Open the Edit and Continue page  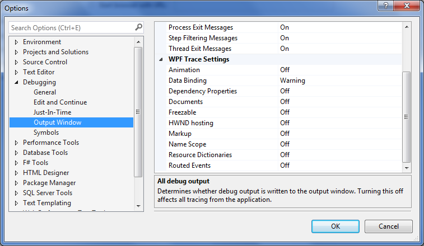[x=60, y=102]
